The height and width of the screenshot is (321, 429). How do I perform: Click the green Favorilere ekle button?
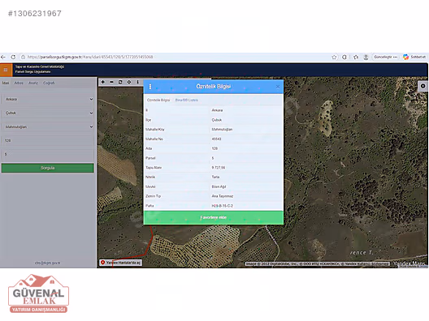click(x=214, y=217)
